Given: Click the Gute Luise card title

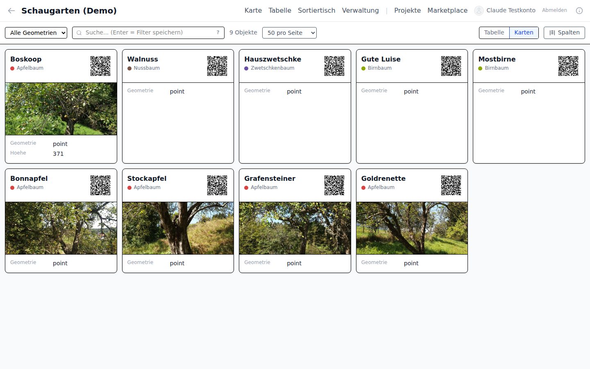Looking at the screenshot, I should pos(381,59).
